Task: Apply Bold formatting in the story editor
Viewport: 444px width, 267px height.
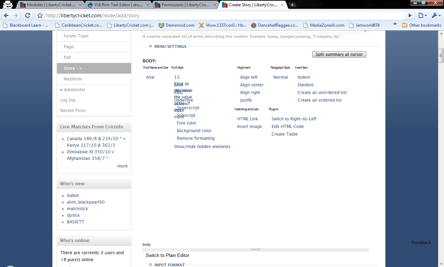Action: coord(178,85)
